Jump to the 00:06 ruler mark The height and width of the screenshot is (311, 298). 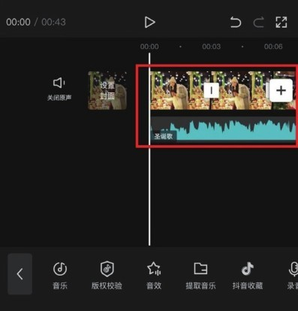(x=273, y=47)
